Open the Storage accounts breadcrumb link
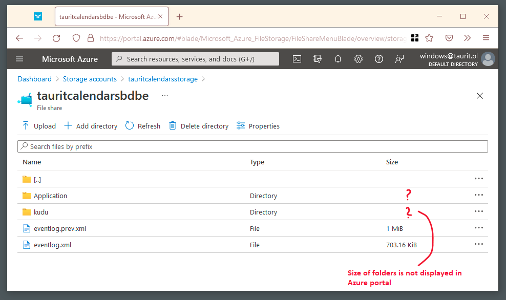The height and width of the screenshot is (300, 506). click(x=90, y=79)
